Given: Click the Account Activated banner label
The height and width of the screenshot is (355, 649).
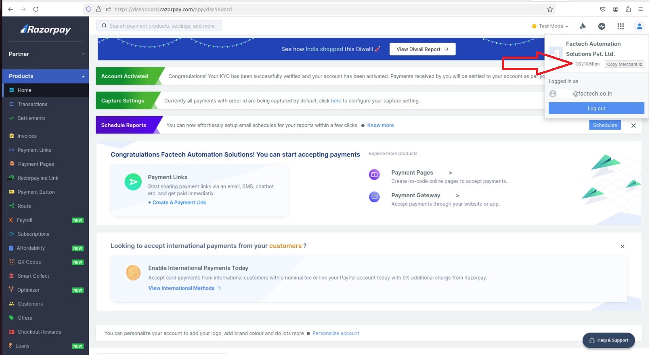Looking at the screenshot, I should point(125,76).
